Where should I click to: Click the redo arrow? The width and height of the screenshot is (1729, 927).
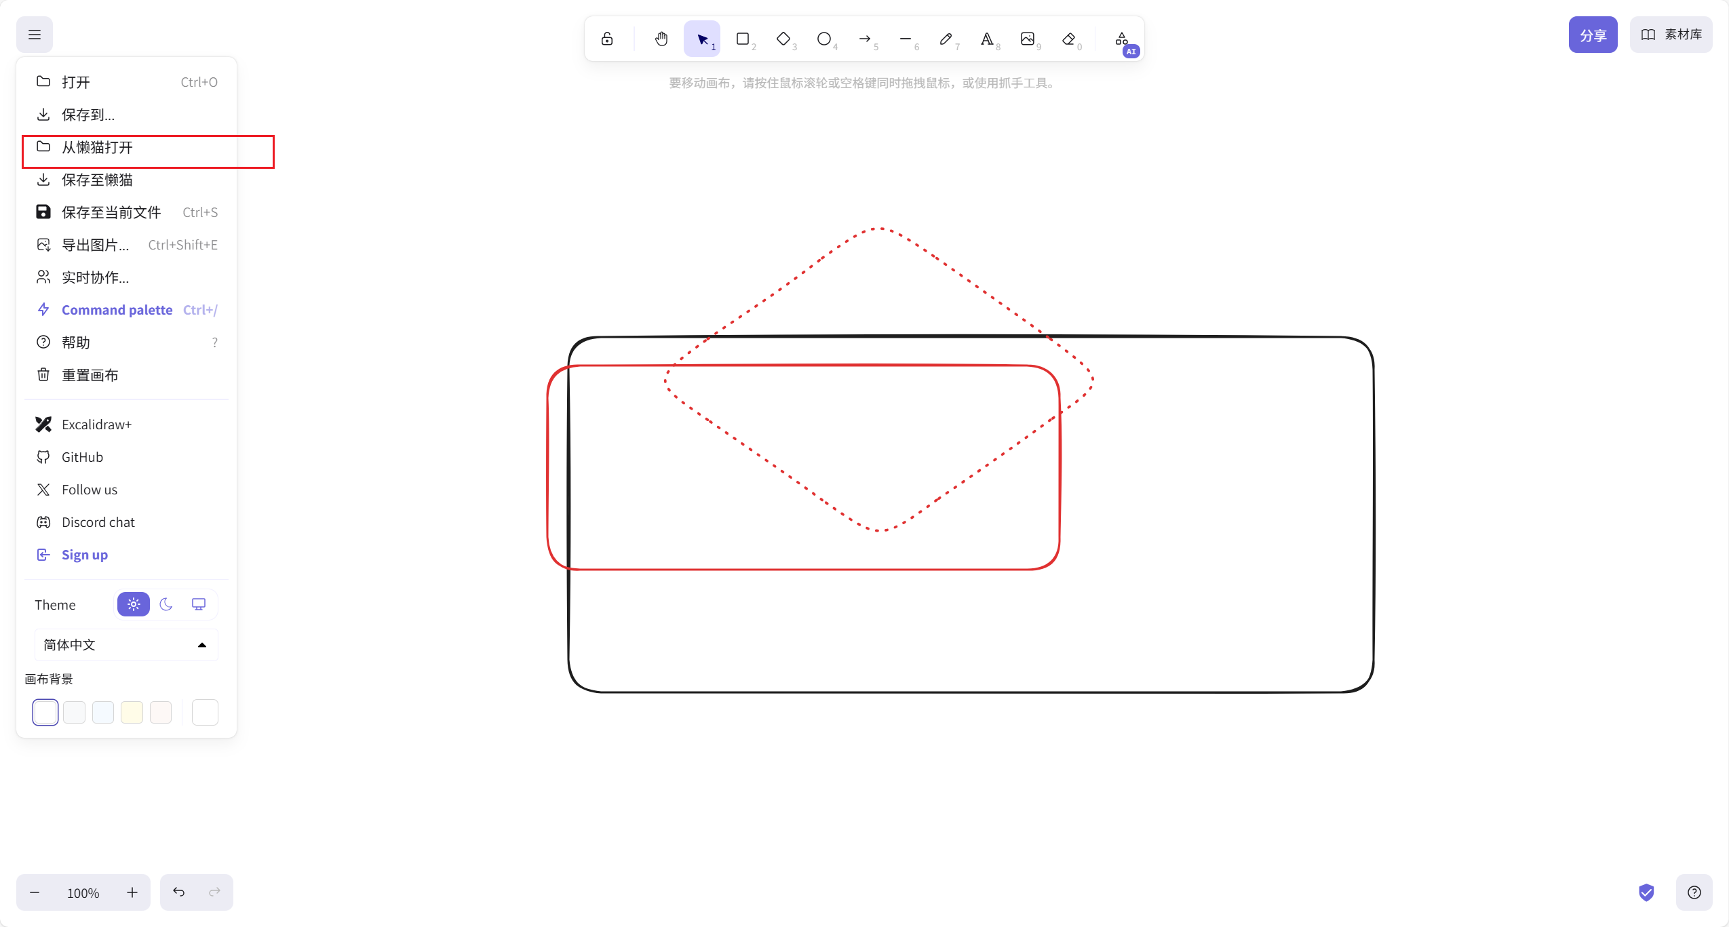click(x=215, y=892)
